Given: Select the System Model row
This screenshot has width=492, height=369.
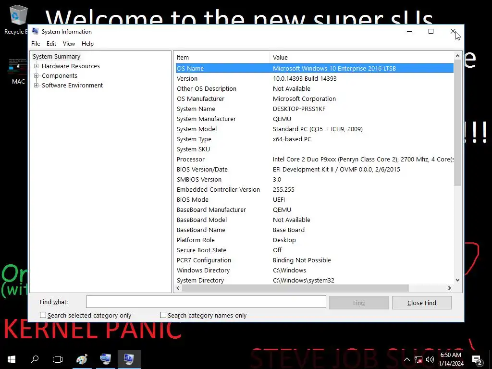Looking at the screenshot, I should point(314,129).
